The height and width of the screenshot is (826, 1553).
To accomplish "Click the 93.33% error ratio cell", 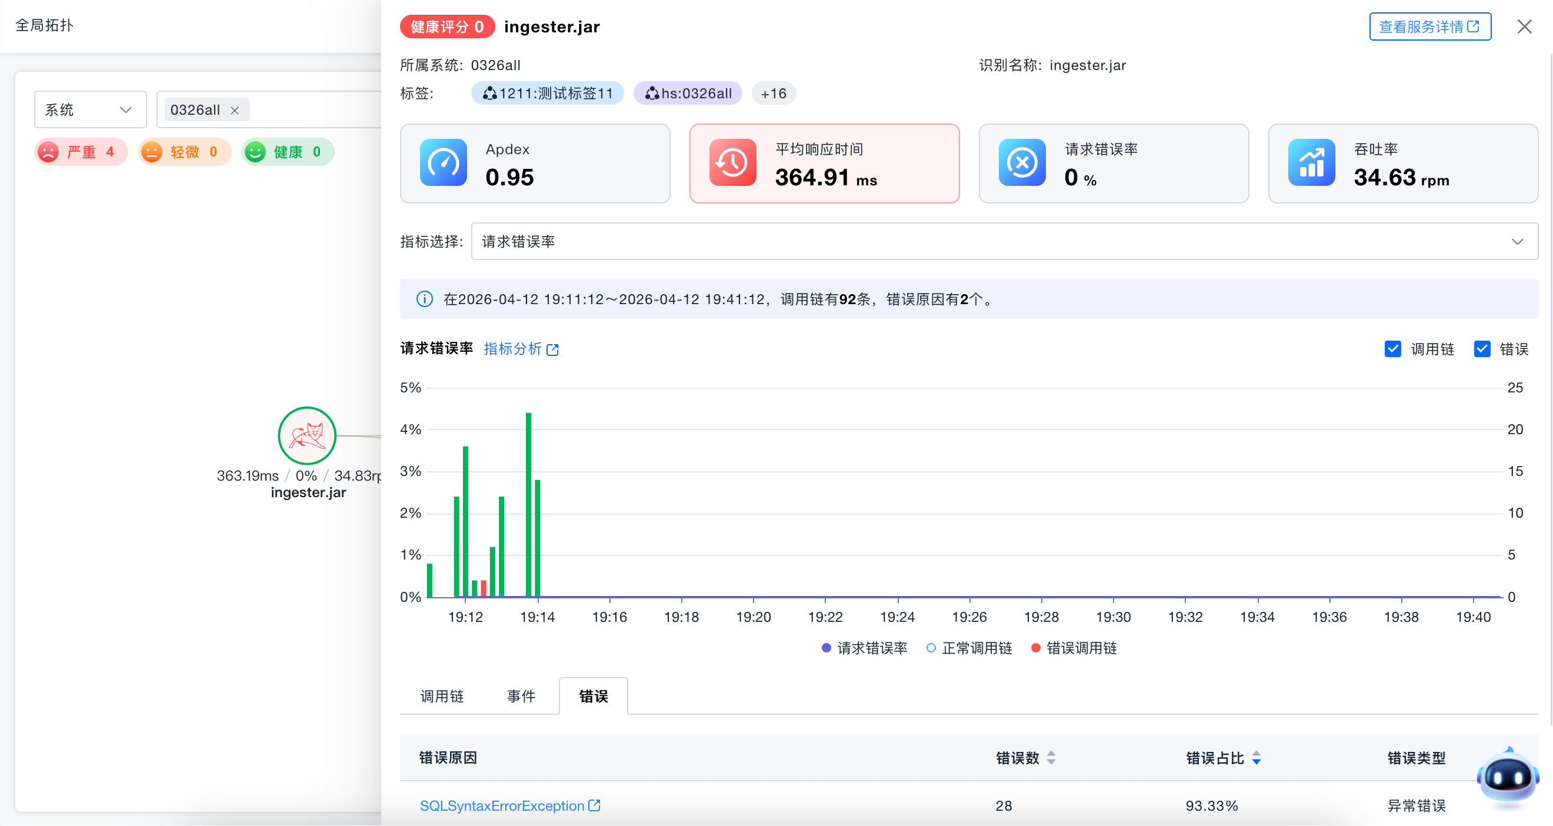I will 1212,805.
